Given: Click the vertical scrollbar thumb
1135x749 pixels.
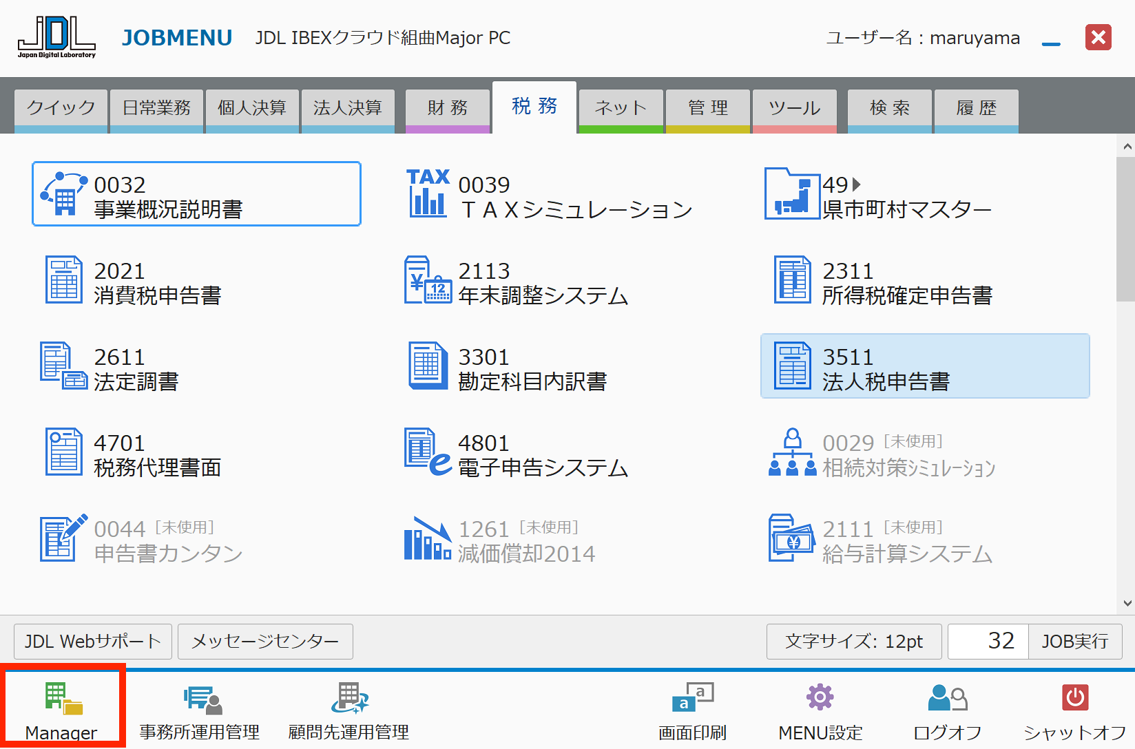Looking at the screenshot, I should pyautogui.click(x=1126, y=229).
